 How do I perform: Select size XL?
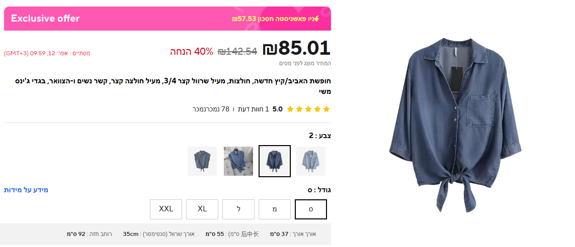[202, 209]
